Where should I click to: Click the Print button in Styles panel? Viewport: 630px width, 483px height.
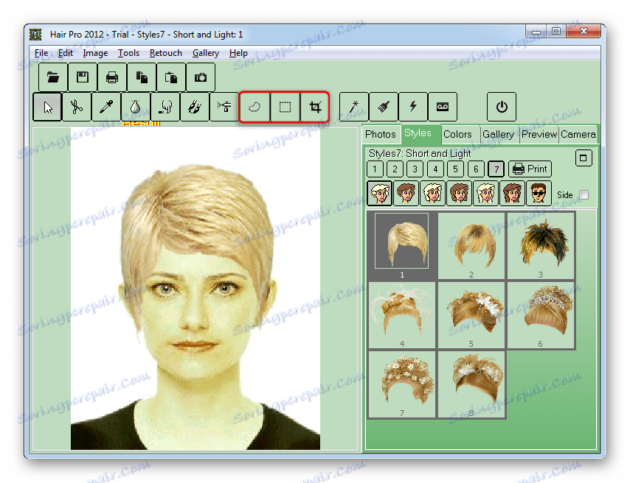point(530,169)
